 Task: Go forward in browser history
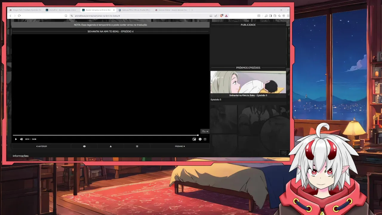pyautogui.click(x=15, y=16)
